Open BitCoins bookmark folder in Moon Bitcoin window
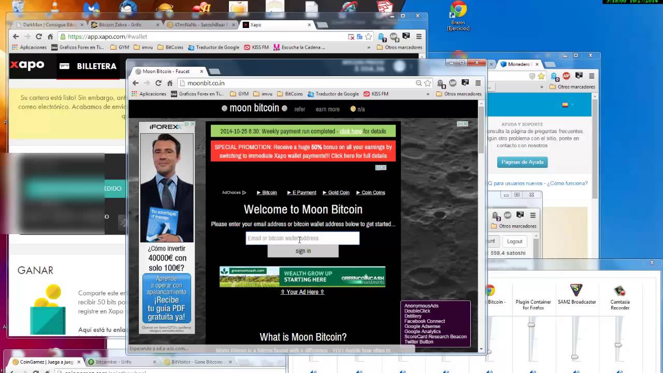Image resolution: width=663 pixels, height=373 pixels. 290,94
